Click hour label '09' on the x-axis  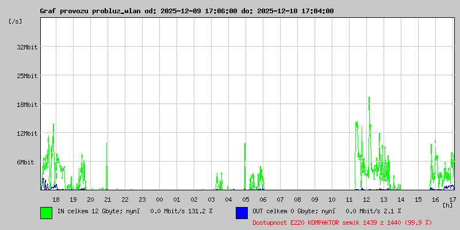[x=315, y=200]
